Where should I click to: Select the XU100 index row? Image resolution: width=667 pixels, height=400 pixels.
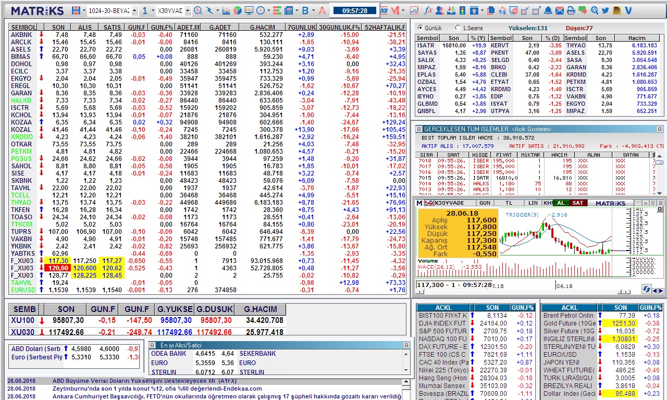click(x=148, y=320)
